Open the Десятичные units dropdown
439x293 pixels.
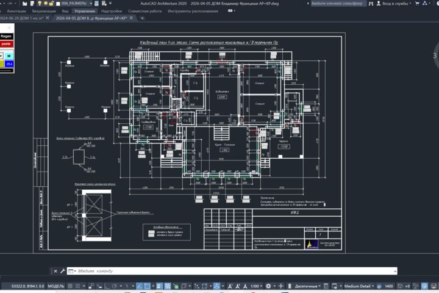coord(308,286)
